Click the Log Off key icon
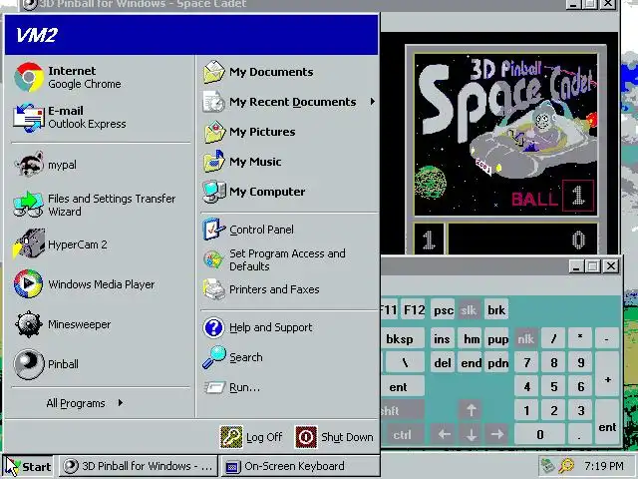Image resolution: width=638 pixels, height=479 pixels. [x=231, y=437]
